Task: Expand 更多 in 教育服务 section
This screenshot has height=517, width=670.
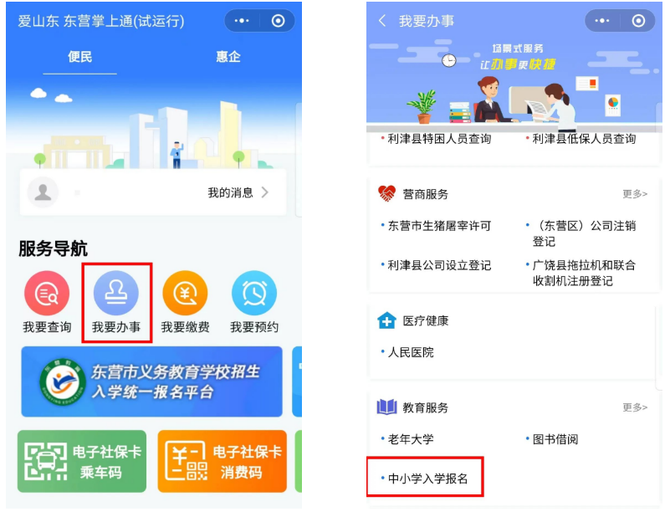Action: point(635,407)
